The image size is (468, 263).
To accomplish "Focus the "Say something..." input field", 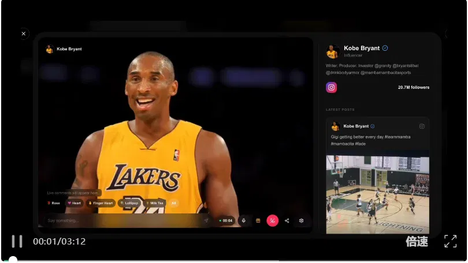I will (x=124, y=221).
